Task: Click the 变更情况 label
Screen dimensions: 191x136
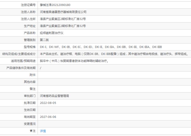Action: (30, 124)
